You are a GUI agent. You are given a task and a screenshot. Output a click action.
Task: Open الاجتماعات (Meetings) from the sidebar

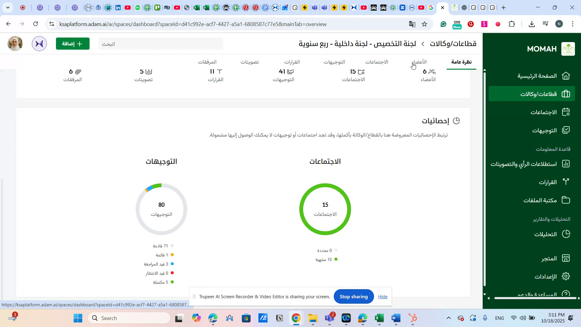[548, 112]
